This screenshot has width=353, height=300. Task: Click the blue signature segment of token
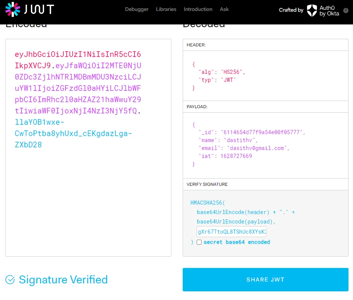point(73,134)
